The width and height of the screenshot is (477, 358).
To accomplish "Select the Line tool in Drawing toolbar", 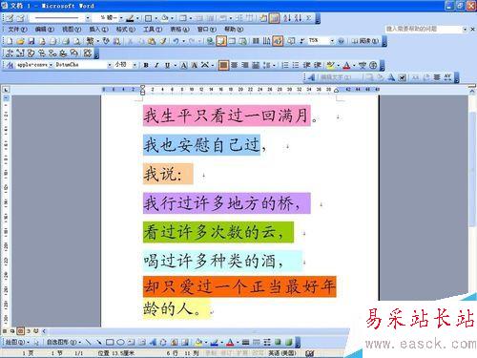I will tap(88, 343).
